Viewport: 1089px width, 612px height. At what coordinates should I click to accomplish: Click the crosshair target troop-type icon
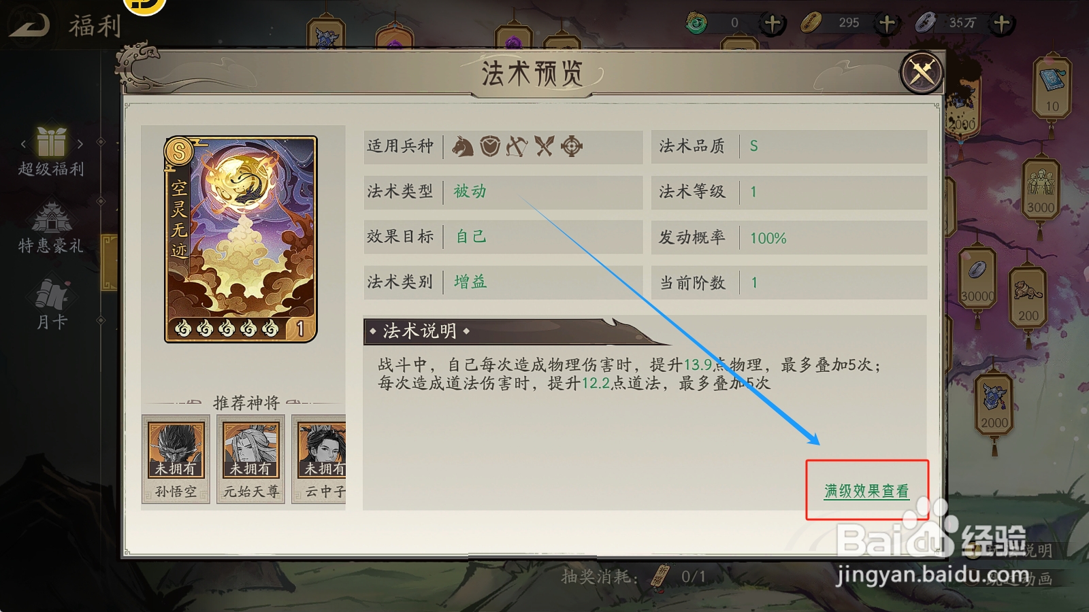point(572,146)
